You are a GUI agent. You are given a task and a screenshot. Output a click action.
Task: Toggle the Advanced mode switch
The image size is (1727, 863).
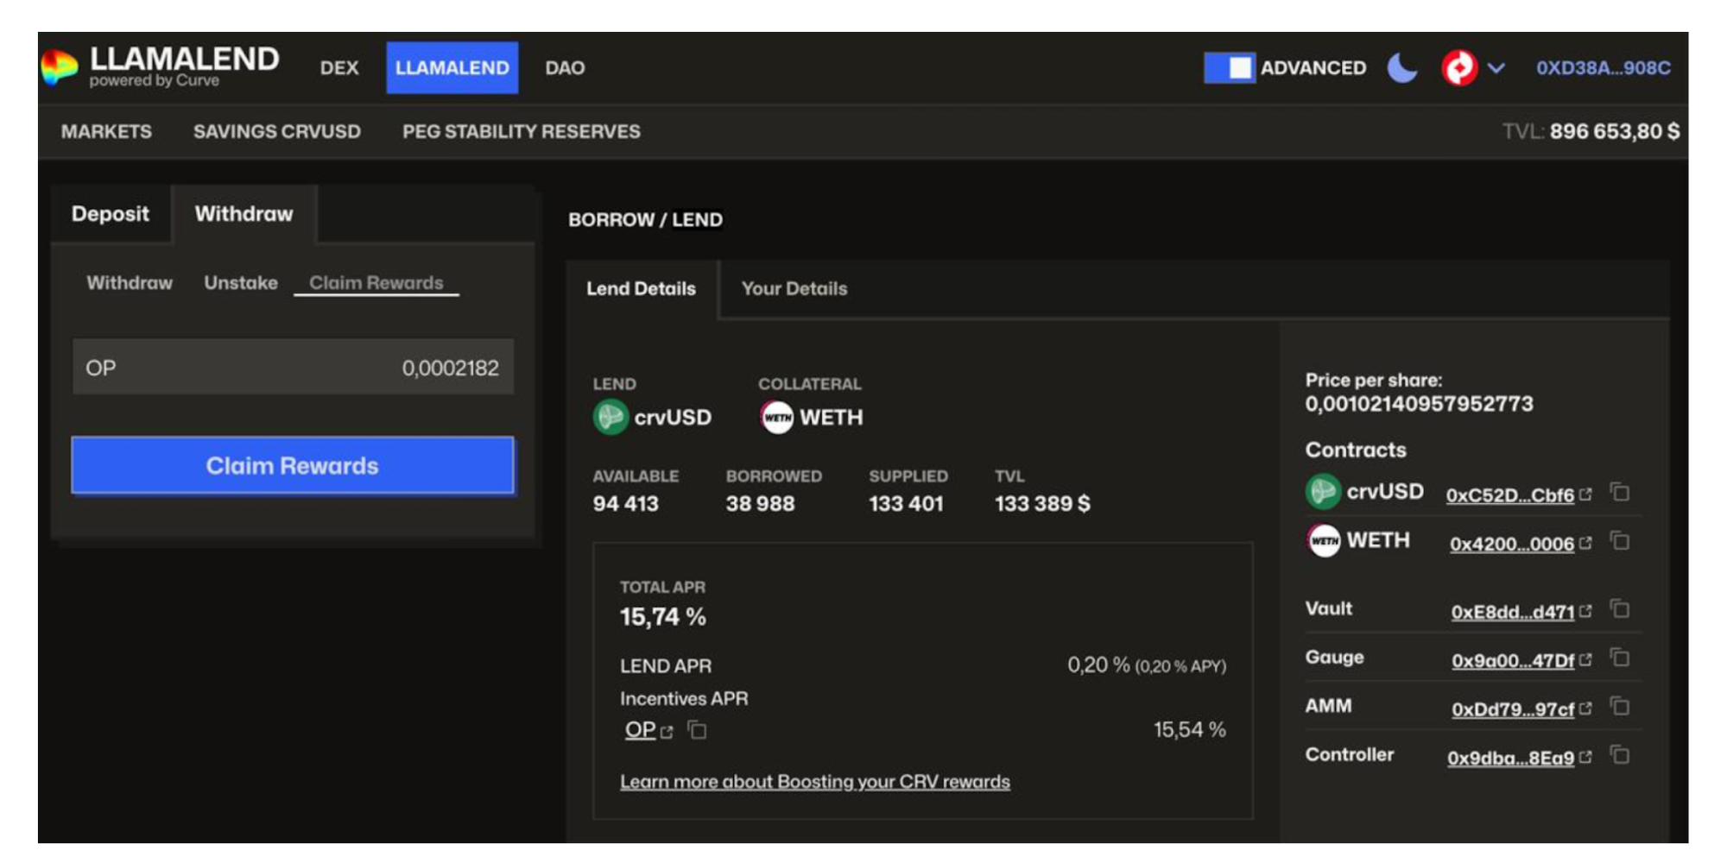1230,68
